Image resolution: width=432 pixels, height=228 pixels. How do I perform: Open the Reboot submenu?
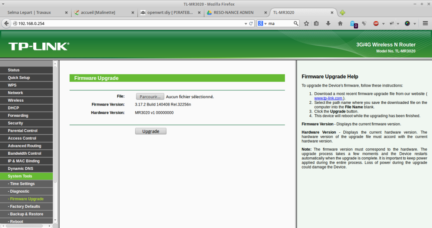tap(26, 221)
